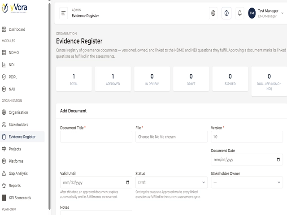This screenshot has width=287, height=215.
Task: Click the Add Document section header
Action: pos(73,111)
